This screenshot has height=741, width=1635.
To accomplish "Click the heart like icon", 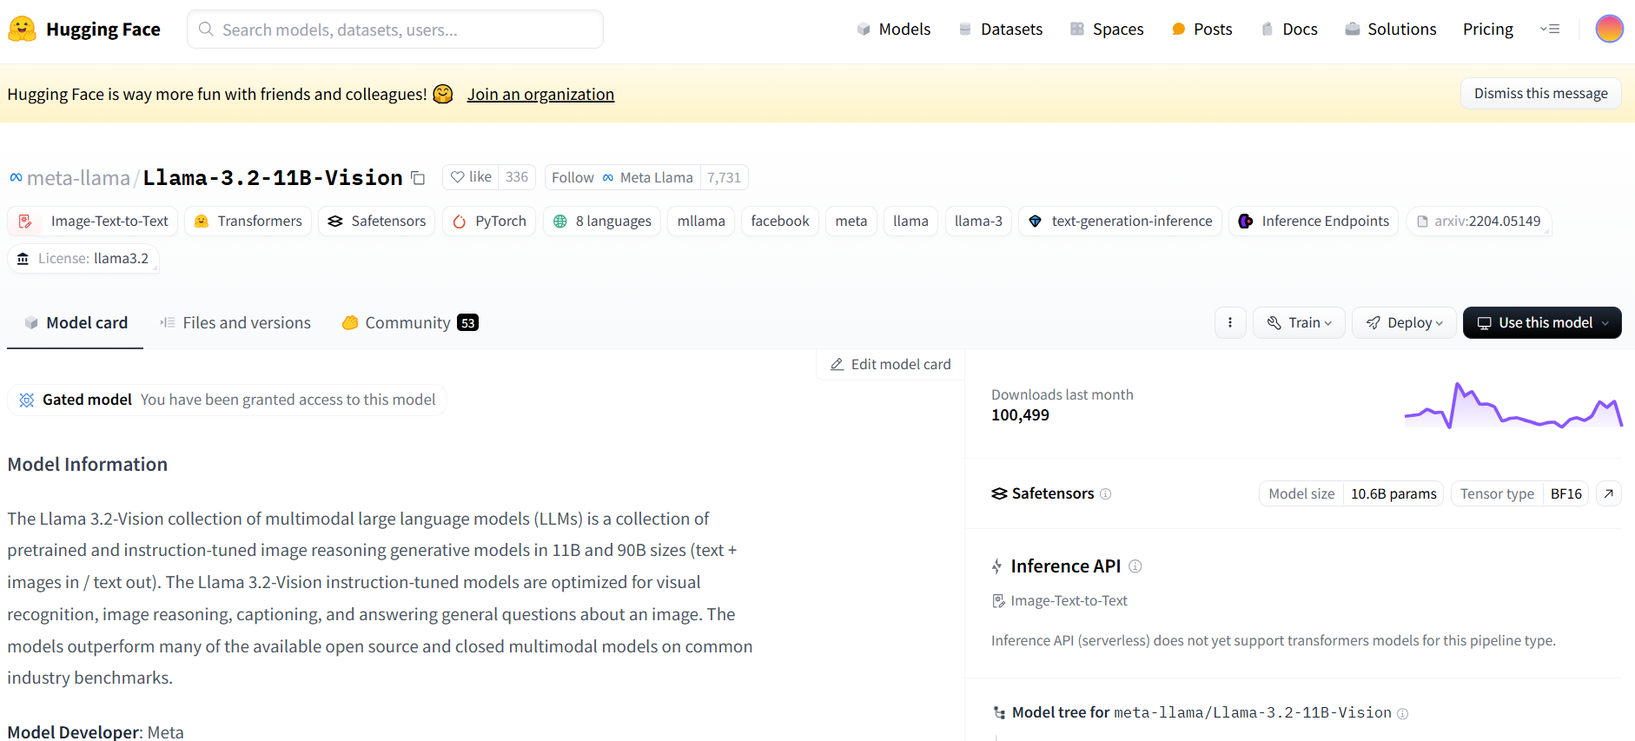I will tap(458, 177).
